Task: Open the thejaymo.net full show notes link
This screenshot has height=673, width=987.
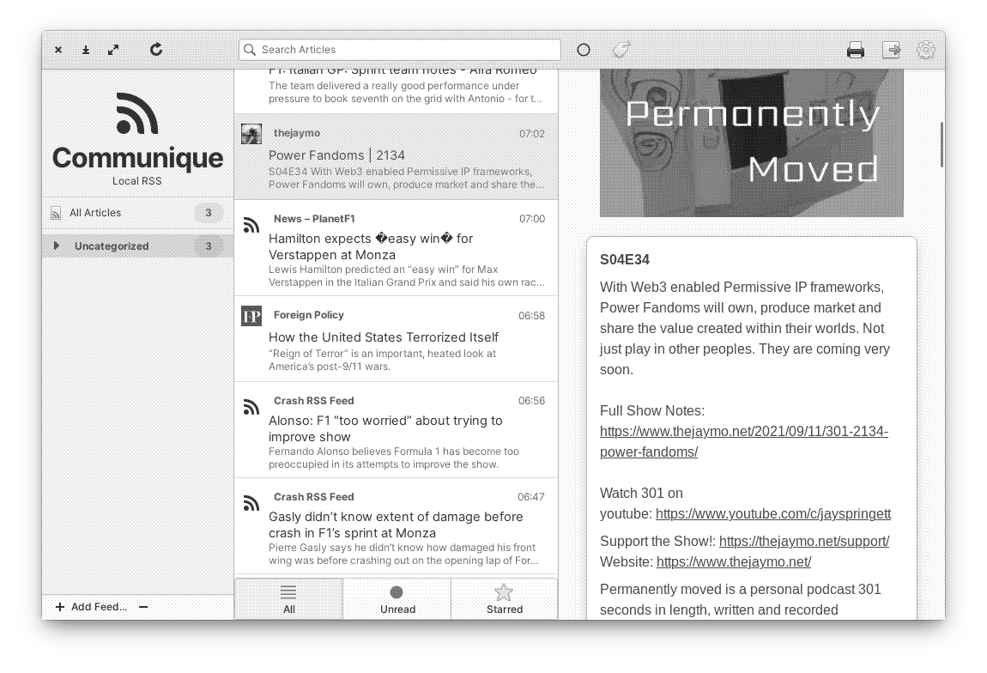Action: click(x=744, y=441)
